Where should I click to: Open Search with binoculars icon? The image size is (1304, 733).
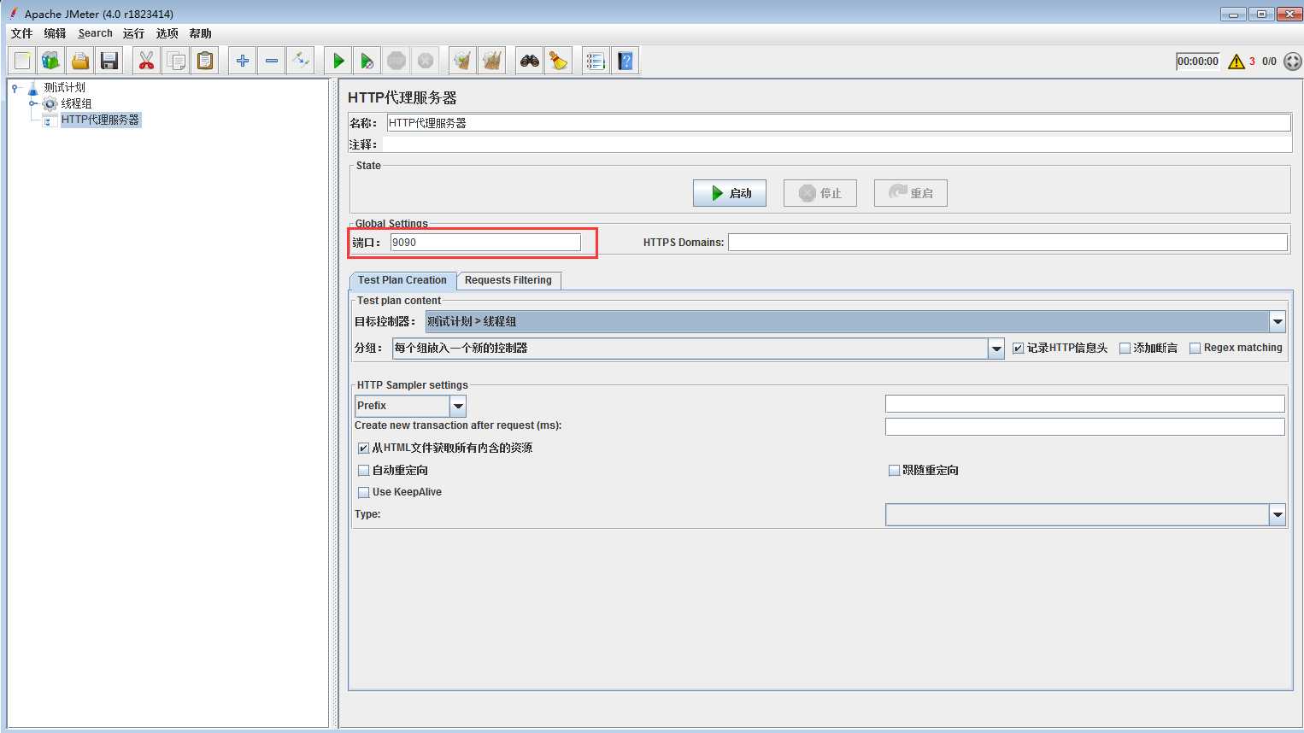(530, 61)
